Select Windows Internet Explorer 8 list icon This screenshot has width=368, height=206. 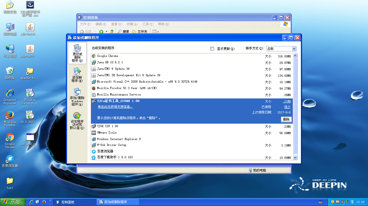(x=94, y=139)
